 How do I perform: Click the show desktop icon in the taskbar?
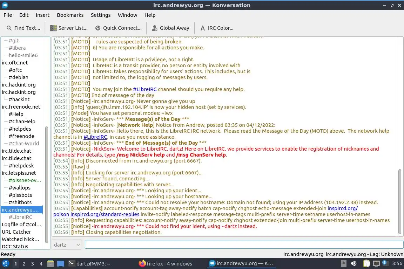[61, 264]
